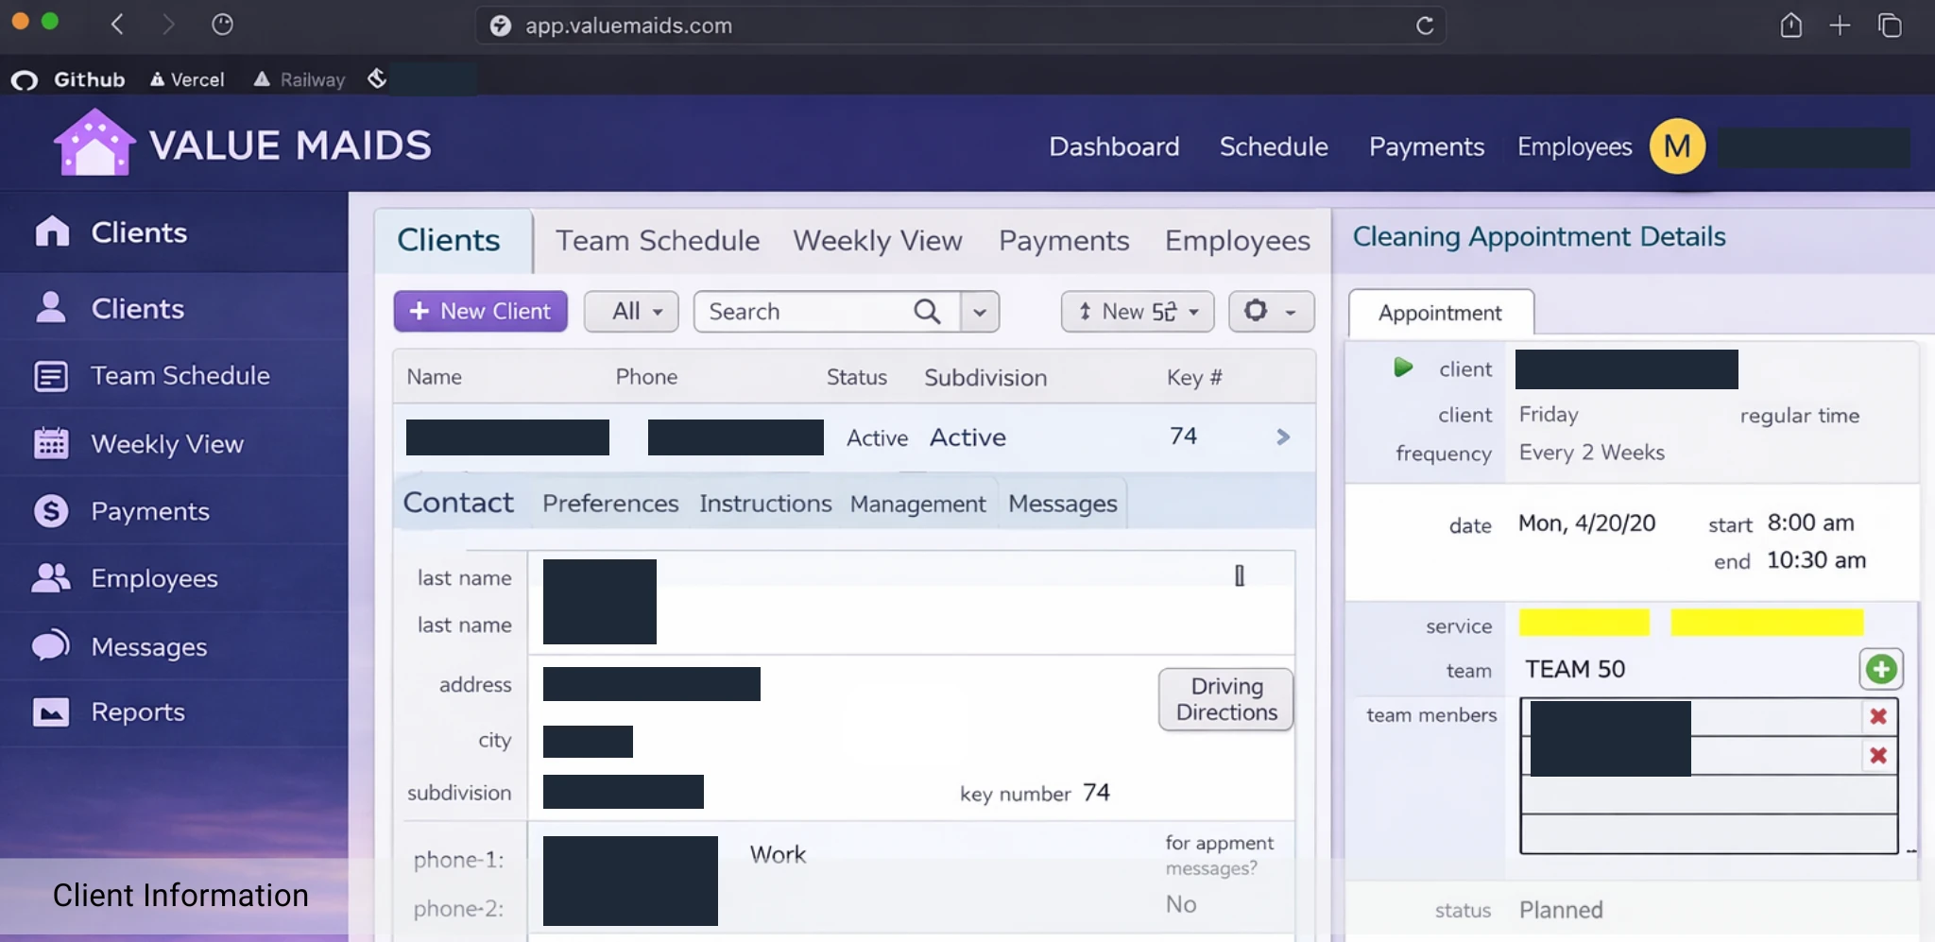This screenshot has height=942, width=1935.
Task: Click the 10:30 am end time
Action: coord(1816,560)
